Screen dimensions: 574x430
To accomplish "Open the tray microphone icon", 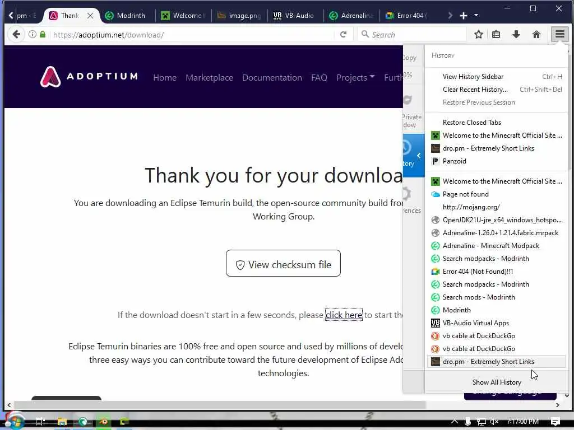I will pyautogui.click(x=467, y=422).
